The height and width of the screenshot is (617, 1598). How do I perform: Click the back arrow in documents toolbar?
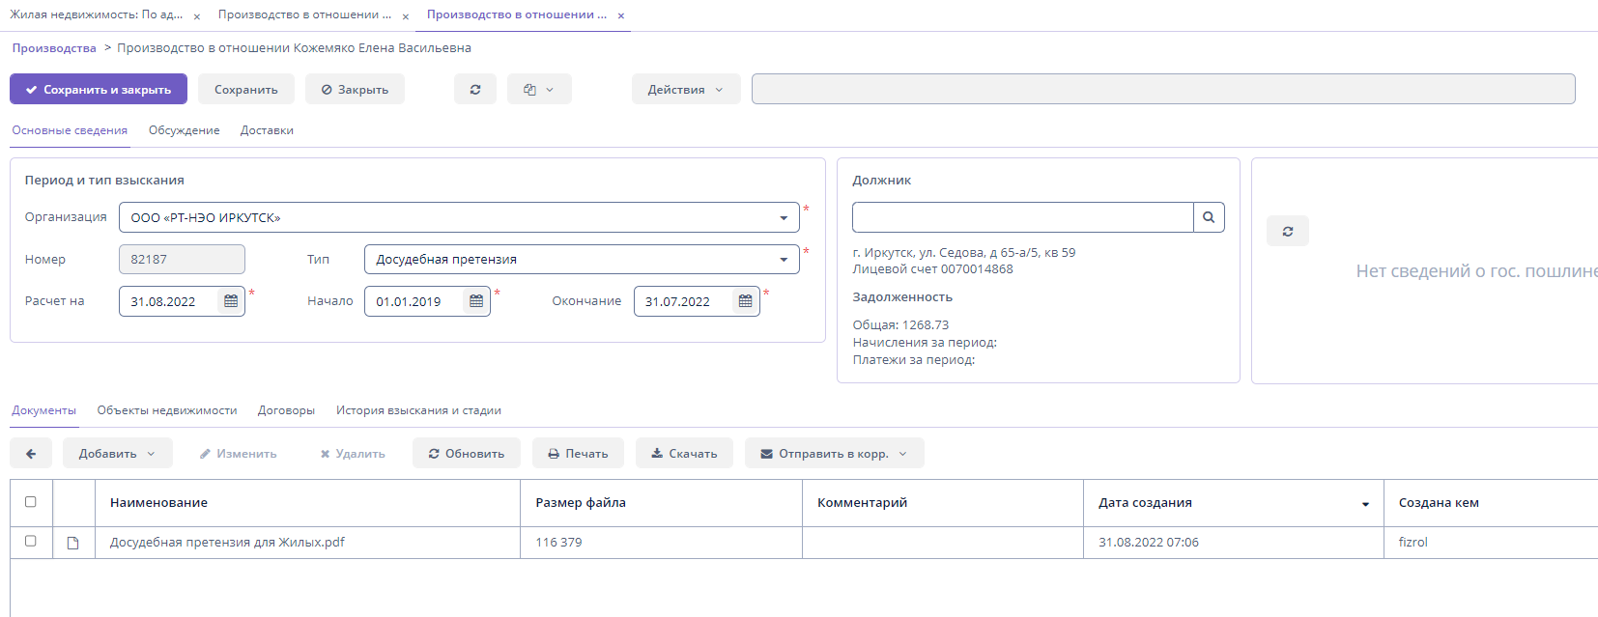(31, 454)
